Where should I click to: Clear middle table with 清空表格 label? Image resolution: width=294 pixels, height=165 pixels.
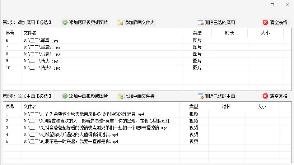(x=279, y=96)
